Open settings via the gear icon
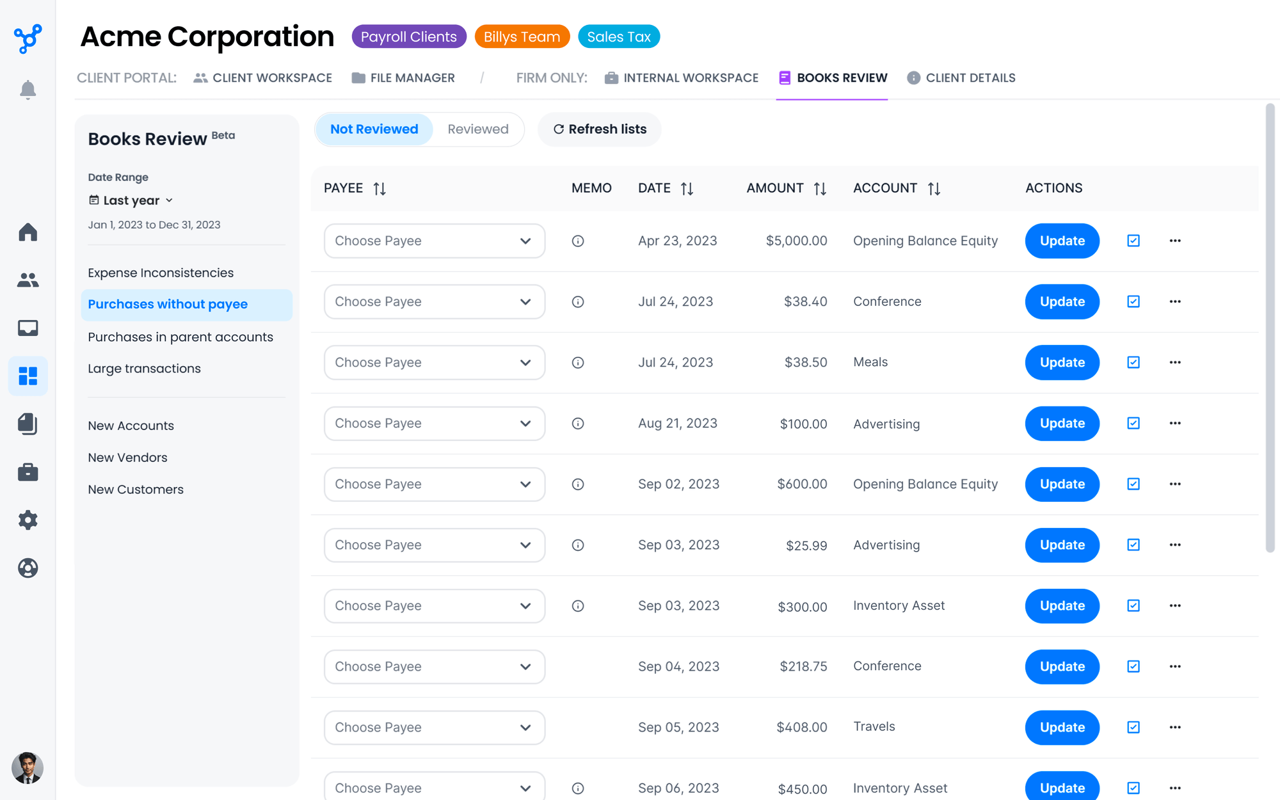Screen dimensions: 1280x800 tap(28, 520)
